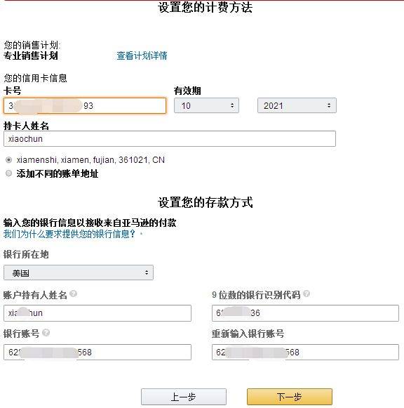Click help icon beside 银行账号 label

point(46,333)
